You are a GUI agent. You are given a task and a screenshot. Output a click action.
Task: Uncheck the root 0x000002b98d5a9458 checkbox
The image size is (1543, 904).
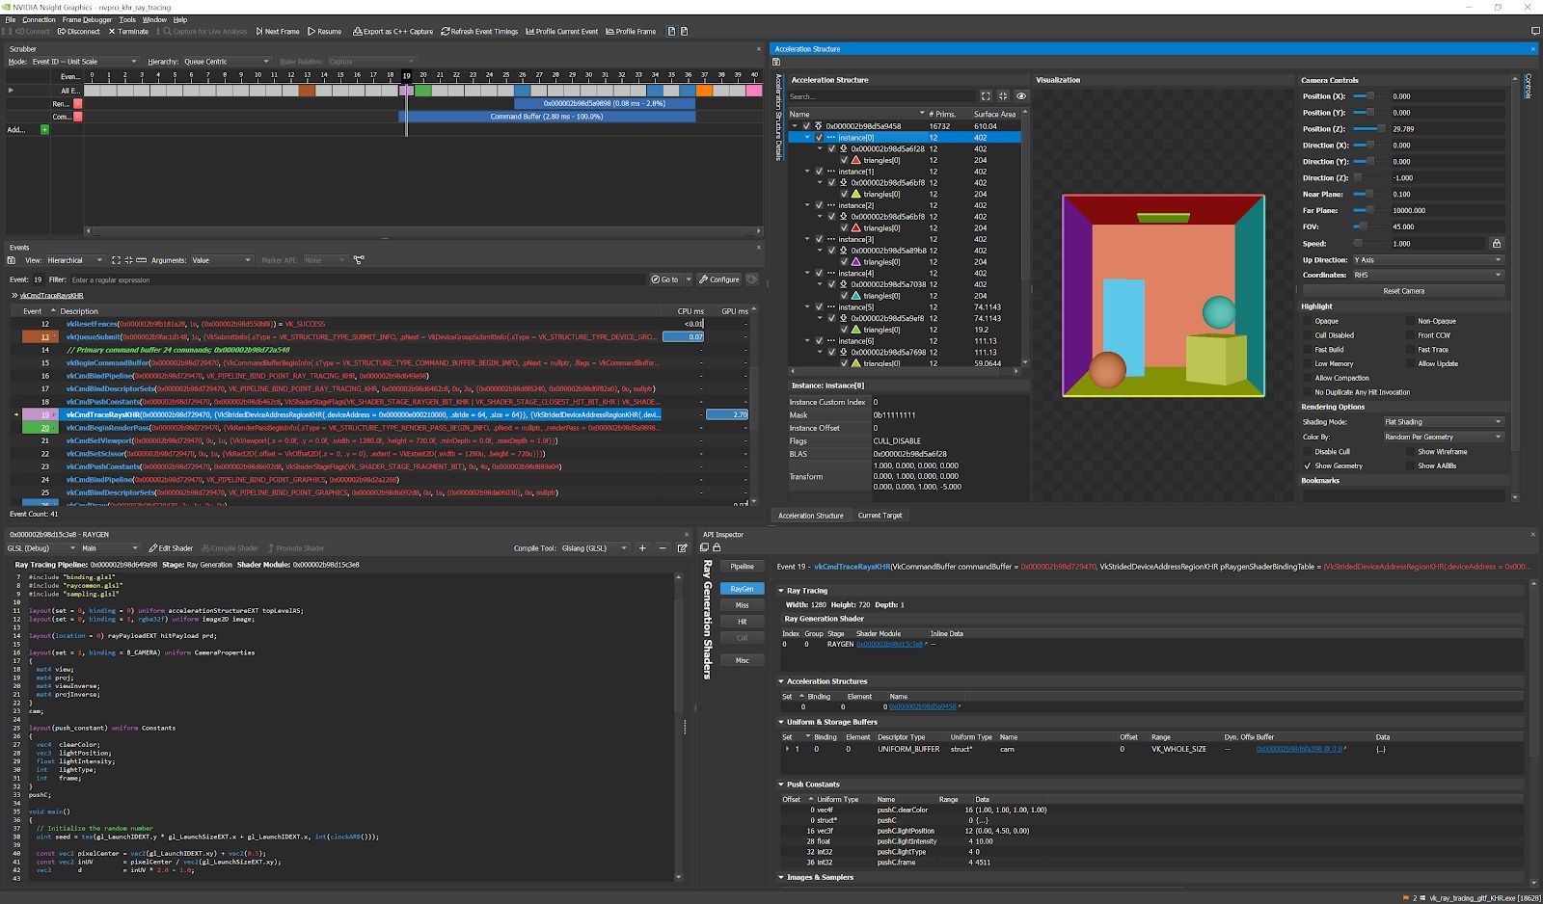(807, 126)
